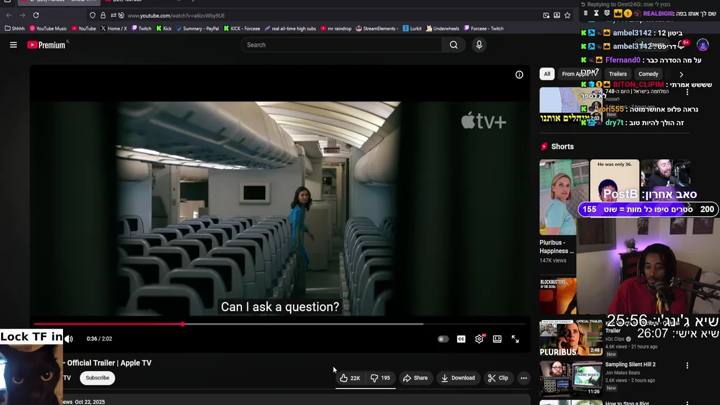Viewport: 720px width, 405px height.
Task: Select the Trailers filter chip
Action: pyautogui.click(x=618, y=74)
